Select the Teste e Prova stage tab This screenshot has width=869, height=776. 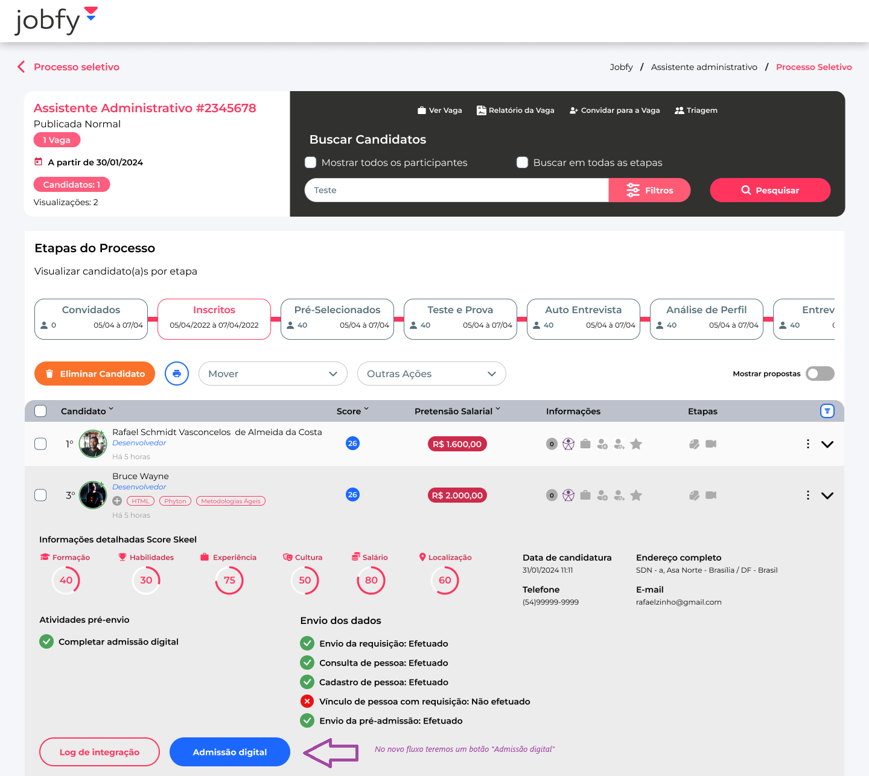(x=460, y=319)
